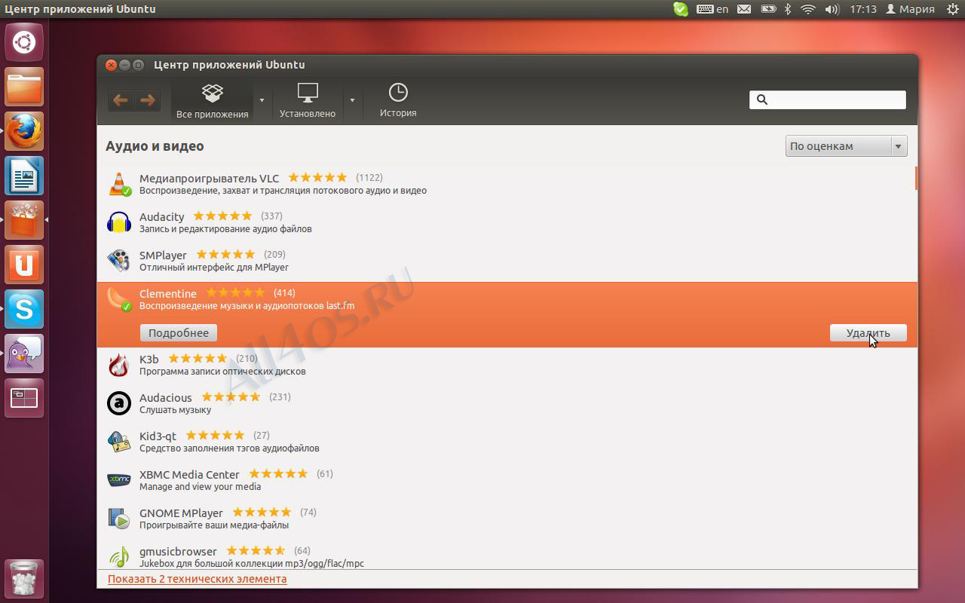965x603 pixels.
Task: Open Wi-Fi network indicator
Action: pos(808,9)
